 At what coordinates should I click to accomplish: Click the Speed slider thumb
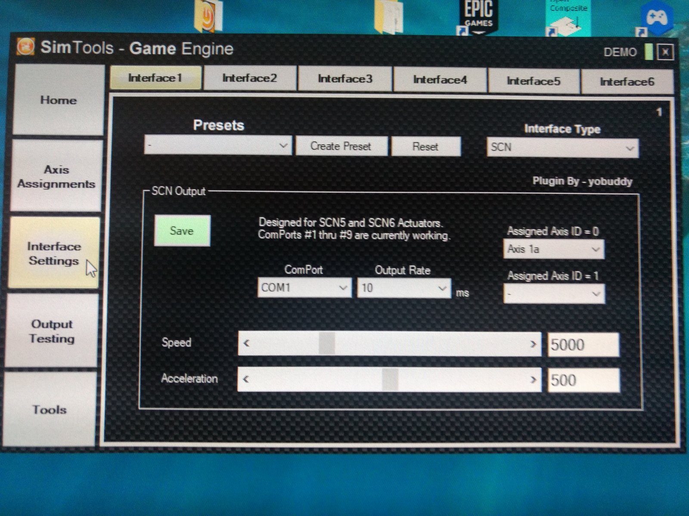pos(327,343)
